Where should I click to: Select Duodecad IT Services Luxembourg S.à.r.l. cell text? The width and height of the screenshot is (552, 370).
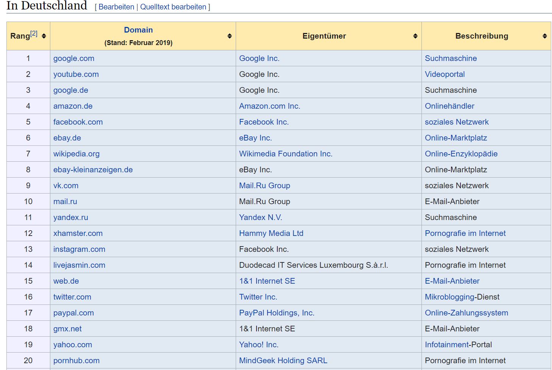(x=314, y=265)
